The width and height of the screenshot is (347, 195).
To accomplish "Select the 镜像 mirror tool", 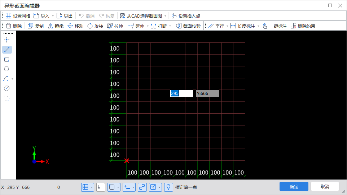I will click(x=56, y=26).
